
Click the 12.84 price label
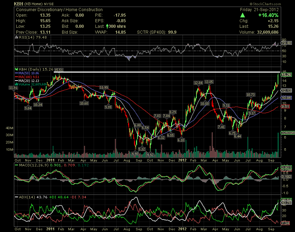pyautogui.click(x=199, y=83)
